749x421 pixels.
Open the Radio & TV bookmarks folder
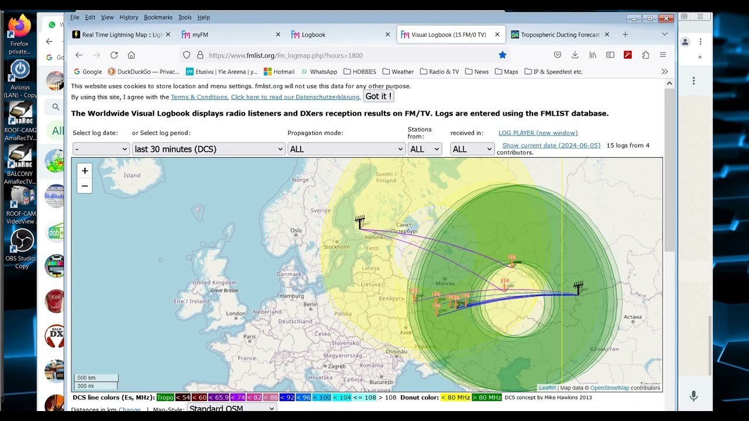pyautogui.click(x=439, y=71)
